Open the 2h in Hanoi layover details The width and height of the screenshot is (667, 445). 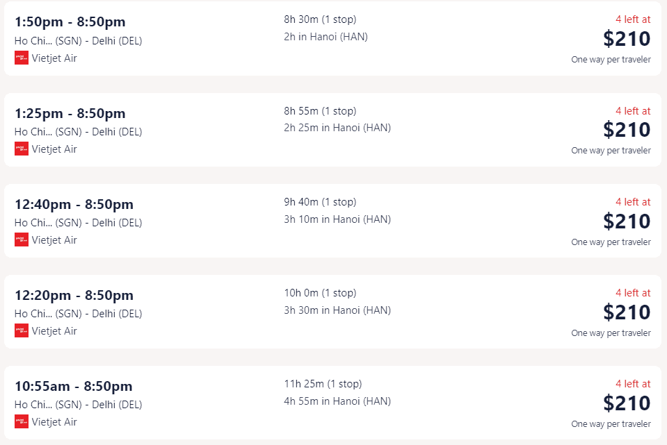(x=326, y=37)
